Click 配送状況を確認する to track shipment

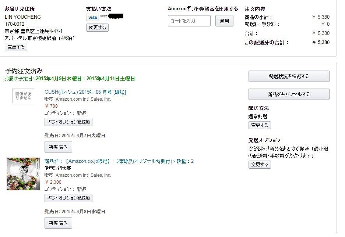coord(289,76)
